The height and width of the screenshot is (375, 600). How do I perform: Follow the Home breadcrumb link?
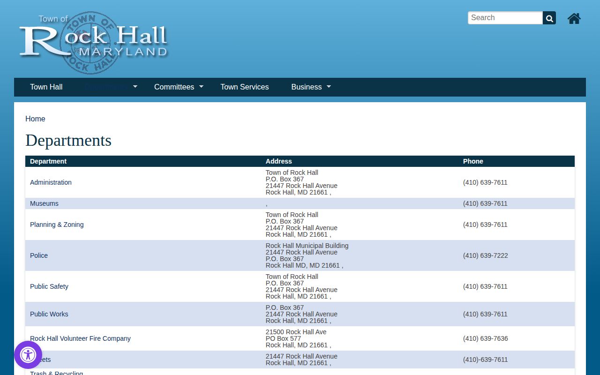click(x=35, y=119)
